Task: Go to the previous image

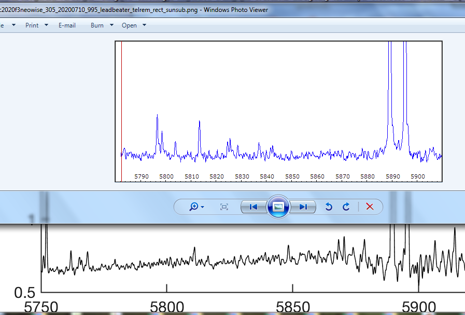Action: [253, 207]
